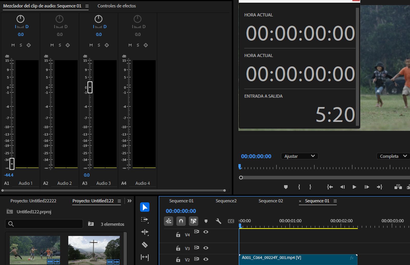Screen dimensions: 410x265
Task: Open the Ajustar zoom dropdown
Action: click(x=299, y=156)
